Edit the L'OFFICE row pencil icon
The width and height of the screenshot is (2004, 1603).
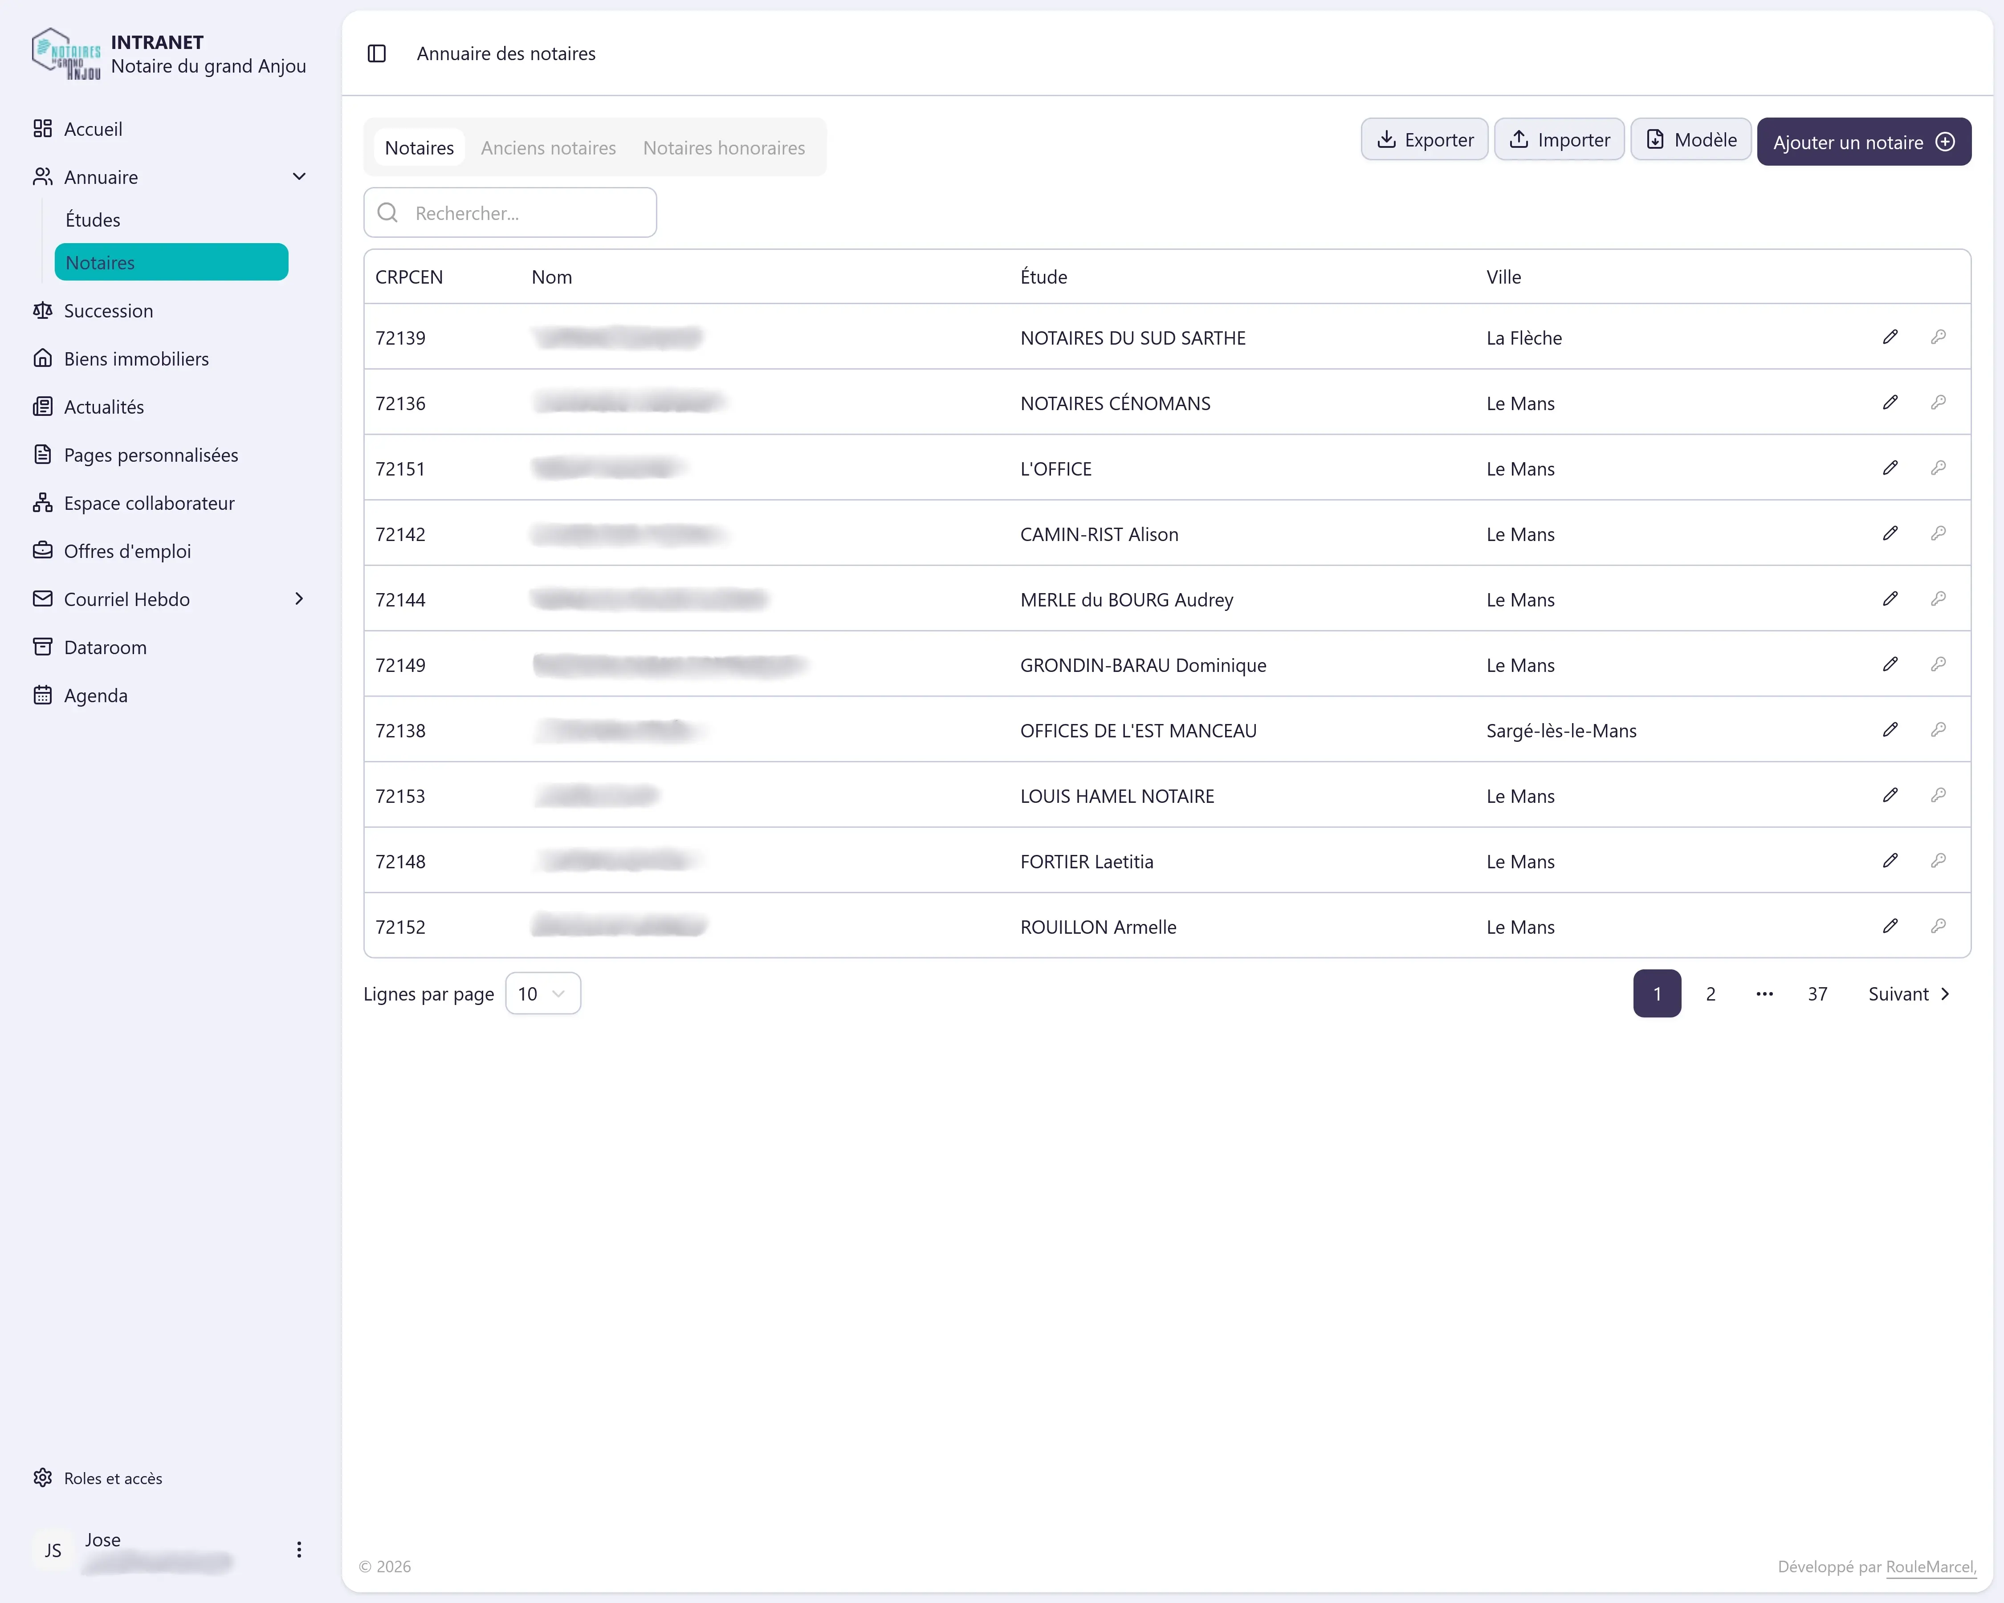pos(1890,468)
